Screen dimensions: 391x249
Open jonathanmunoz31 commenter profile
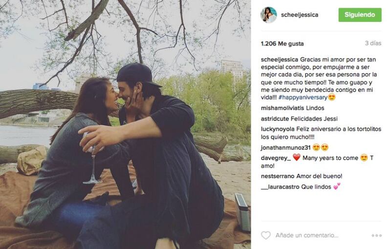[x=285, y=147]
